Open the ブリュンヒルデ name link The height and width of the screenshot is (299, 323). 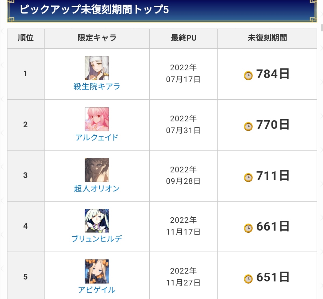point(97,239)
